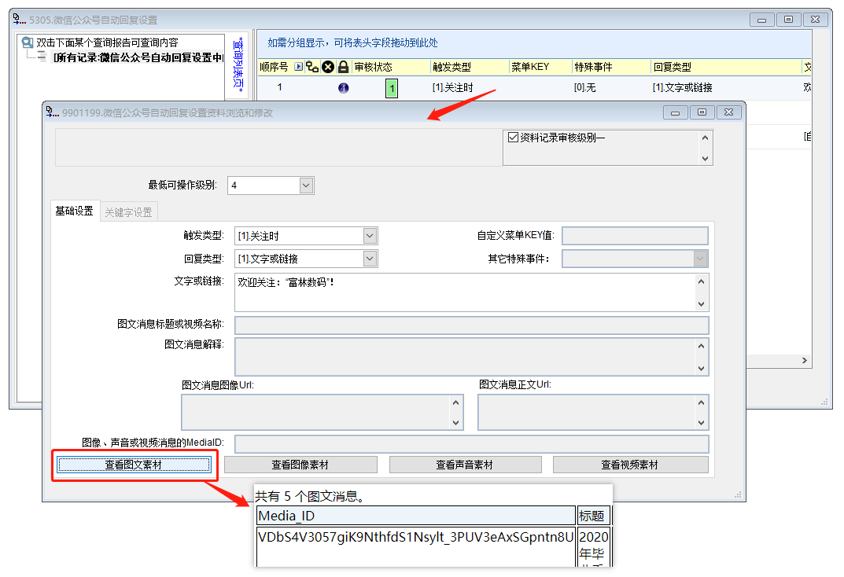Click the up arrow of the 图文消息正文Url scrollbar
The height and width of the screenshot is (577, 844).
pos(701,402)
